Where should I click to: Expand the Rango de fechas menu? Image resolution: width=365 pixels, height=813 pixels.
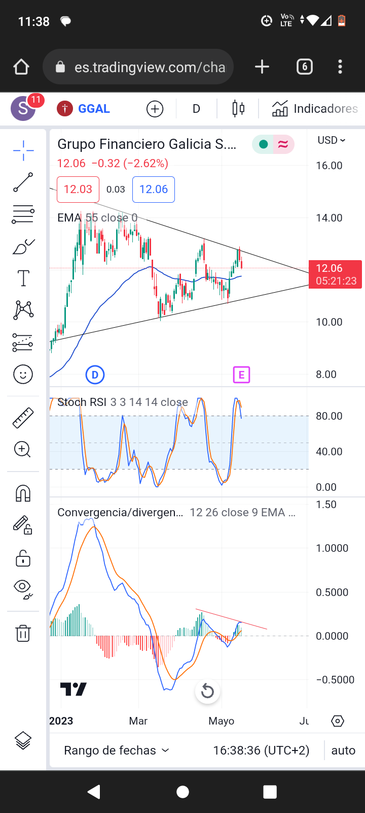tap(116, 751)
